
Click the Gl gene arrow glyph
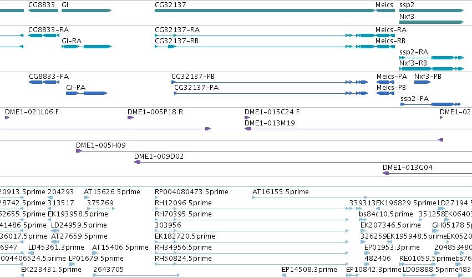click(87, 11)
